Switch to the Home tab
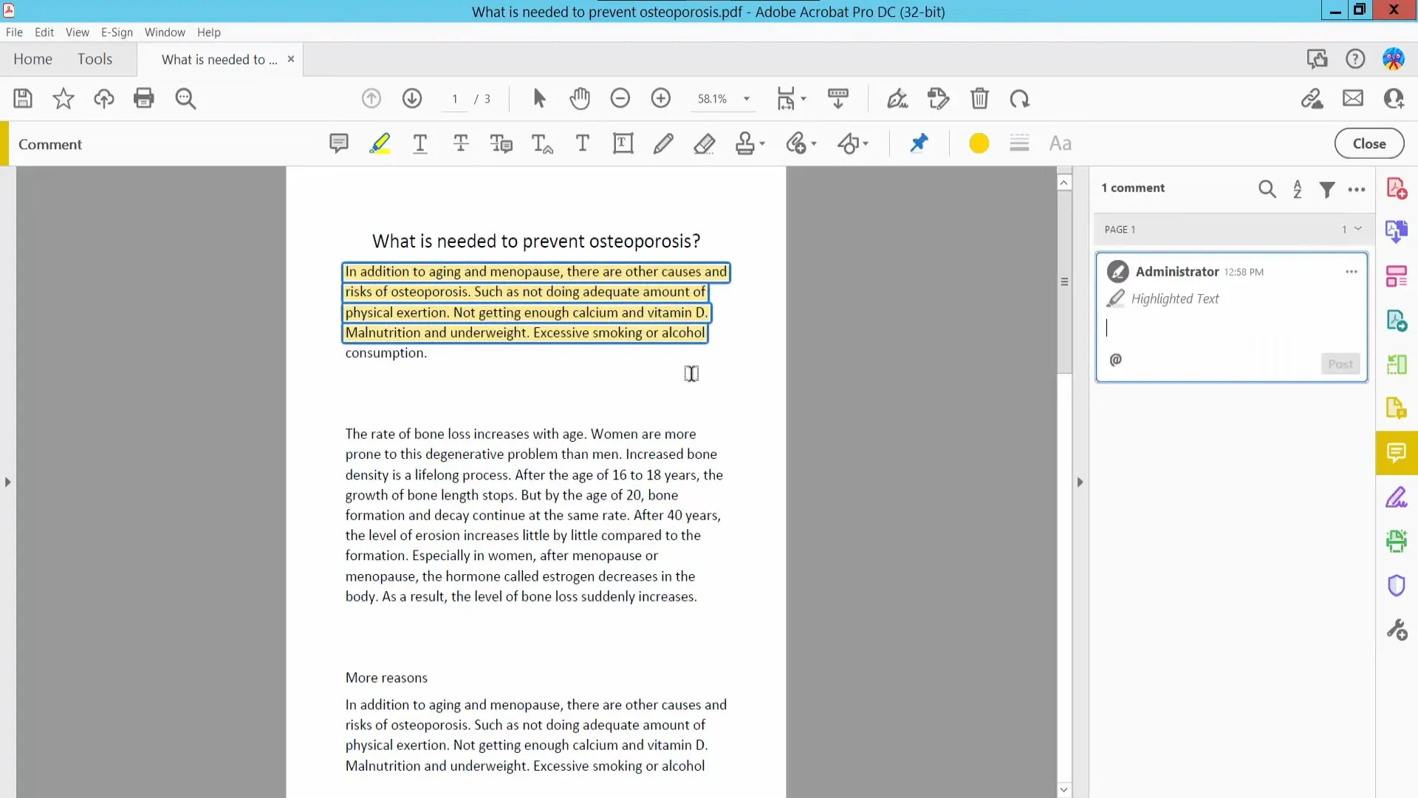The height and width of the screenshot is (798, 1418). pyautogui.click(x=32, y=58)
